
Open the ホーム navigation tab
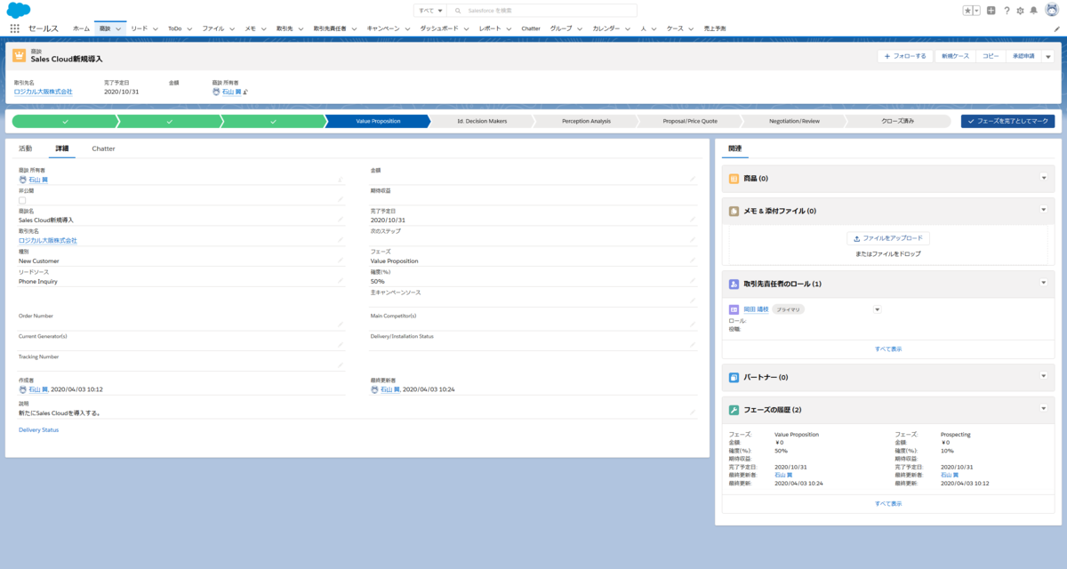81,28
